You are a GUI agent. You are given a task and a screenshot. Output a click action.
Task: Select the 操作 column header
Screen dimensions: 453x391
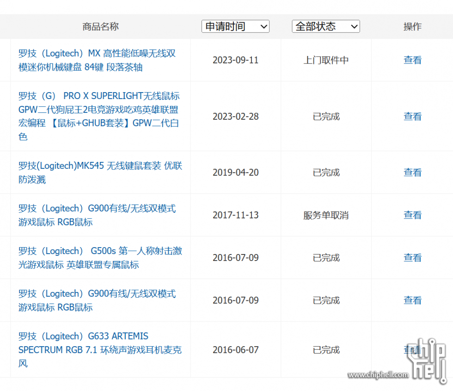412,27
